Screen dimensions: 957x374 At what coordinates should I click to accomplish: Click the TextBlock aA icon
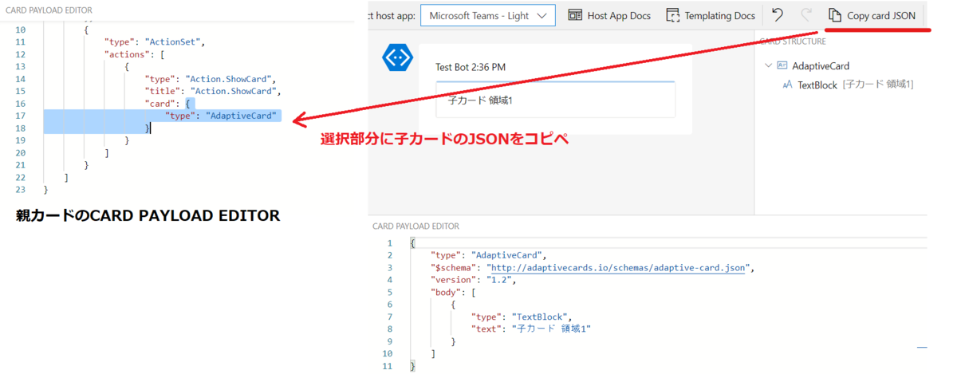[x=787, y=85]
